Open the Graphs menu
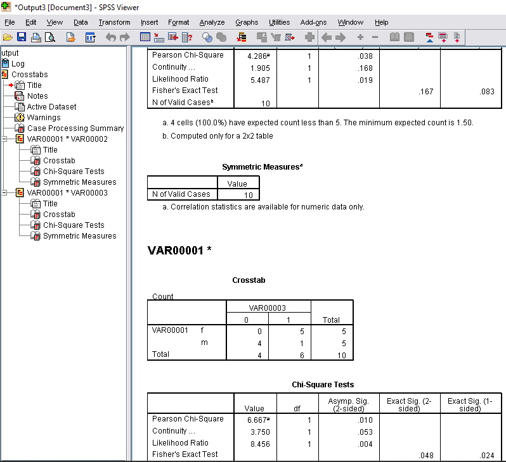 pyautogui.click(x=247, y=22)
